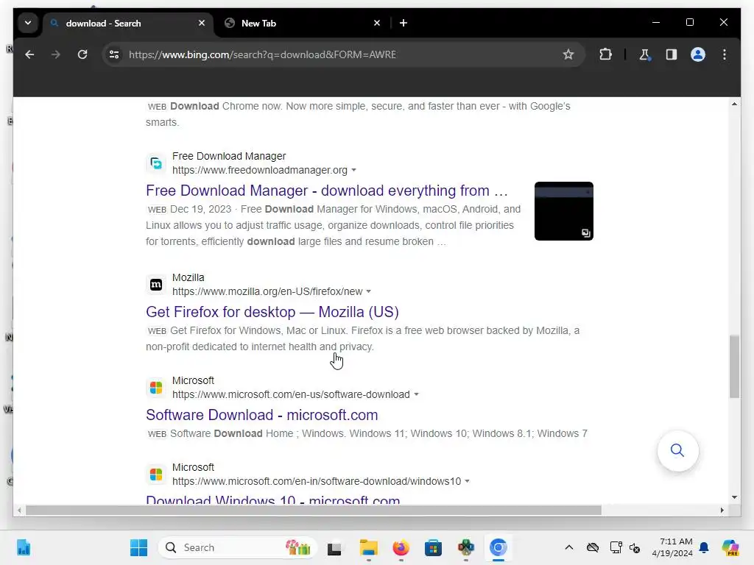Expand microsoft.com en-us software-download dropdown arrow

tap(417, 394)
